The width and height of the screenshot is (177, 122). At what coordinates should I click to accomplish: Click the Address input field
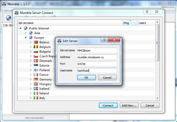click(x=97, y=57)
